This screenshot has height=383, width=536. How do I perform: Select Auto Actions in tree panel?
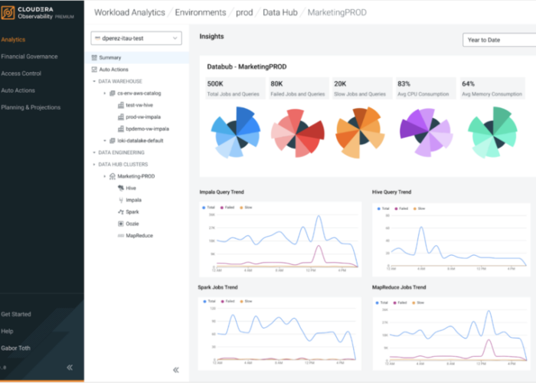(x=114, y=70)
